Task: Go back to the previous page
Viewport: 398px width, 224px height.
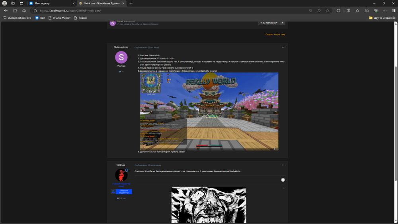Action: 6,11
